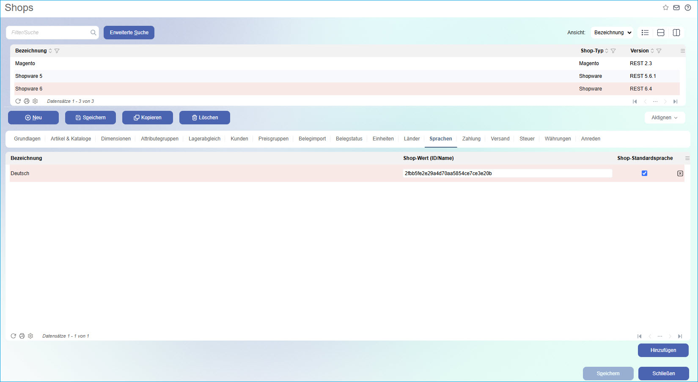Go to next page of shops table
This screenshot has height=382, width=698.
665,102
